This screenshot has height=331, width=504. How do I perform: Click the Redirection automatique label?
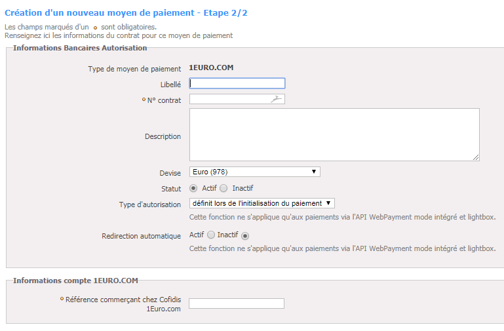tap(142, 236)
